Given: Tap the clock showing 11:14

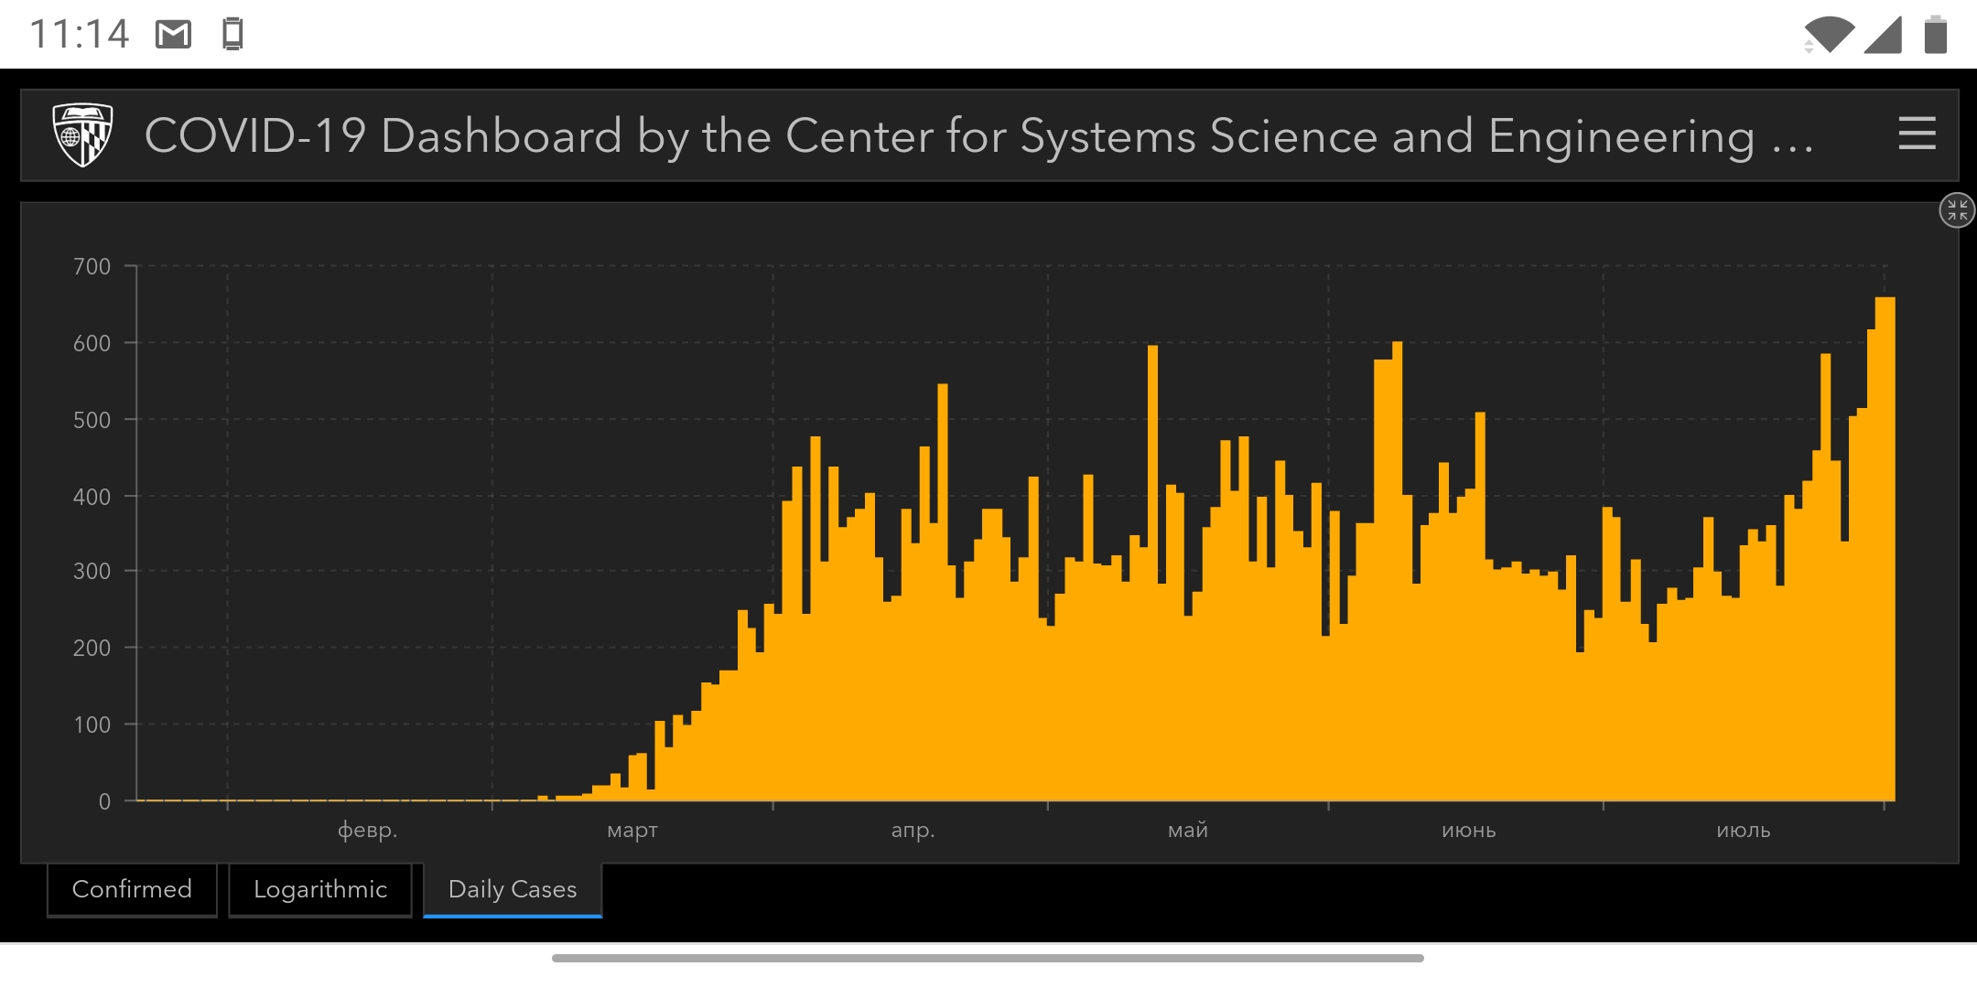Looking at the screenshot, I should click(x=79, y=35).
